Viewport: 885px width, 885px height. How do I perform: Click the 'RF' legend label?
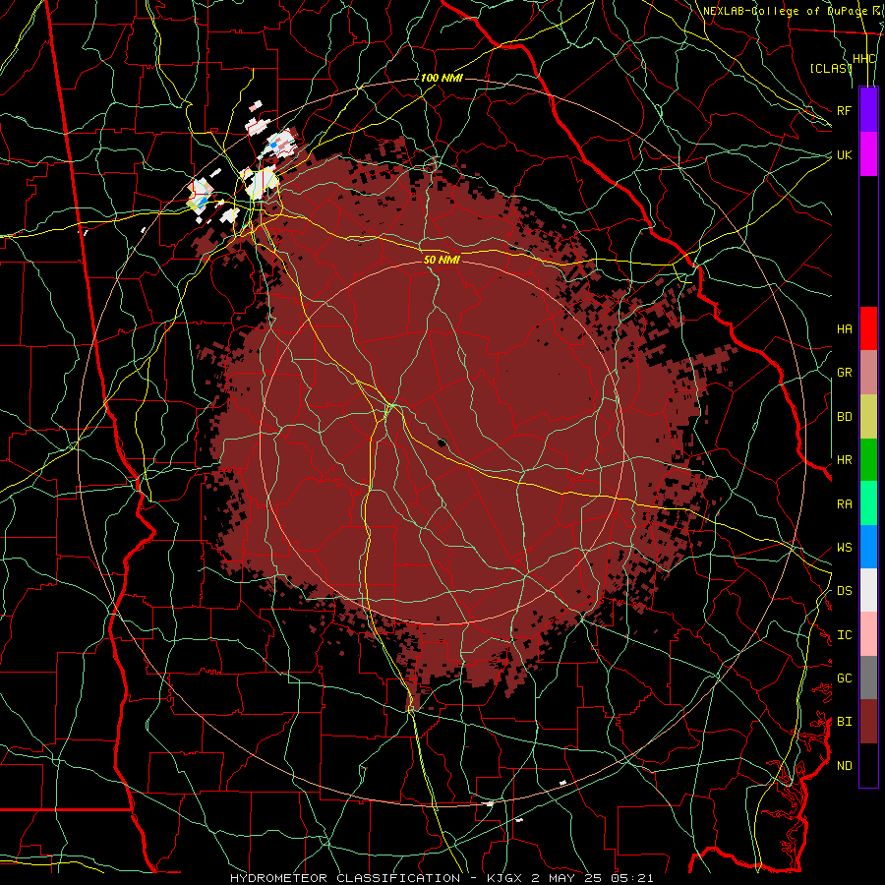[x=845, y=110]
